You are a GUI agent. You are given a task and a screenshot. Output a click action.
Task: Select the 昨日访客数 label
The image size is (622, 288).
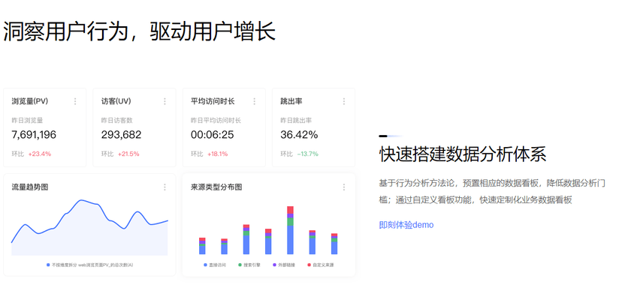coord(116,121)
